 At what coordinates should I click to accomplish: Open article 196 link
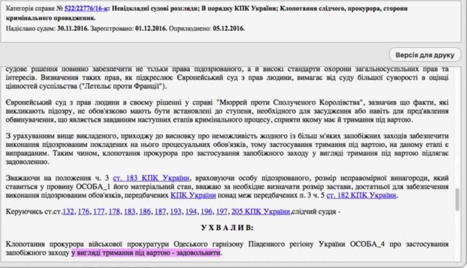click(x=206, y=212)
